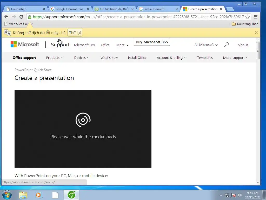Click the green padlock security icon

(x=30, y=17)
